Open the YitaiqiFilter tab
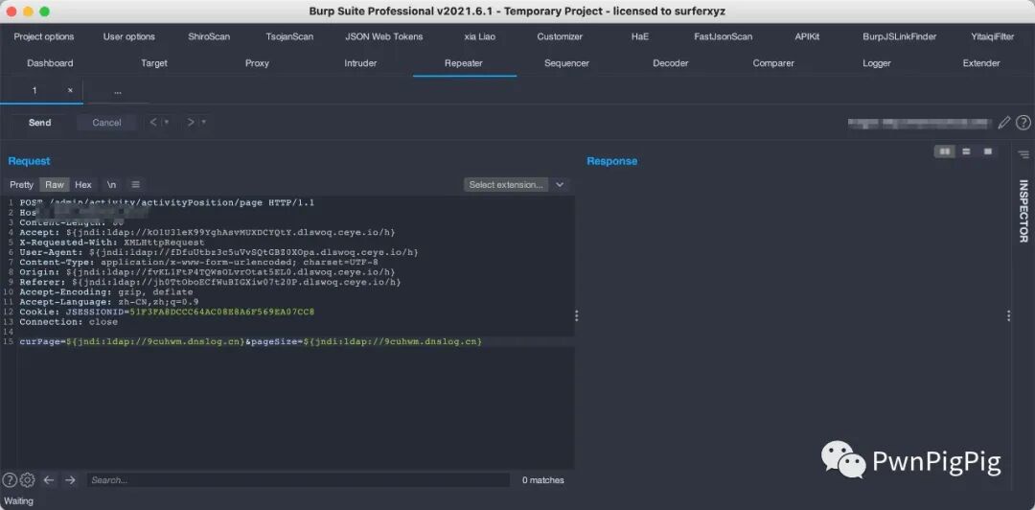This screenshot has height=510, width=1035. click(992, 36)
